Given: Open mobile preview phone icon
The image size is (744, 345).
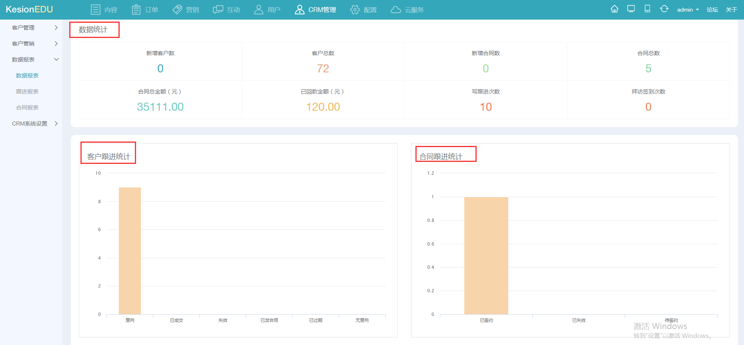Looking at the screenshot, I should click(x=647, y=9).
